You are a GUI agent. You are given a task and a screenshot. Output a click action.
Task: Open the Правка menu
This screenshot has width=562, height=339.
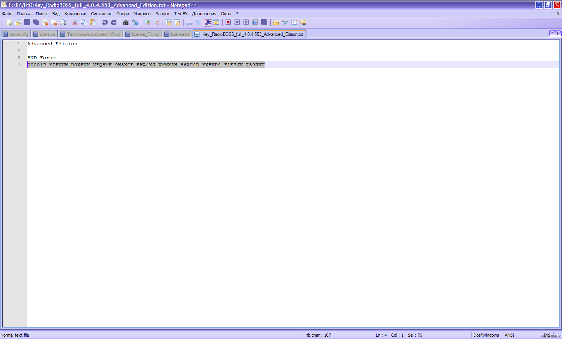tap(24, 14)
